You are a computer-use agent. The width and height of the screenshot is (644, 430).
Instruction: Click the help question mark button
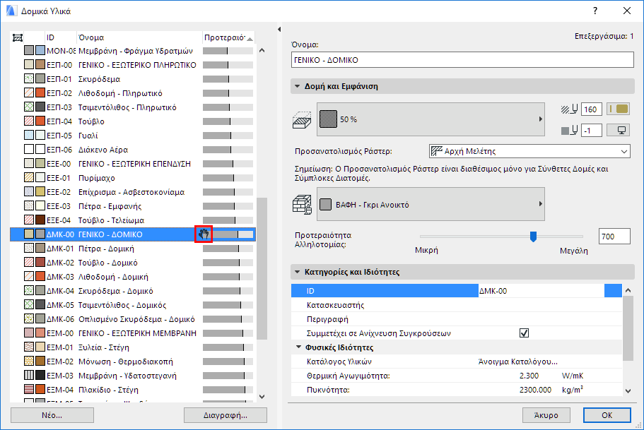[x=595, y=11]
